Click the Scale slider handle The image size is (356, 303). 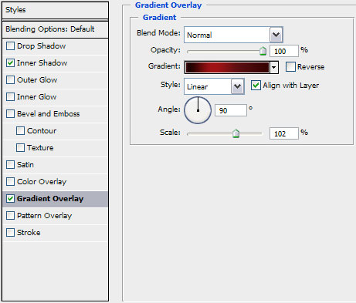pyautogui.click(x=236, y=133)
